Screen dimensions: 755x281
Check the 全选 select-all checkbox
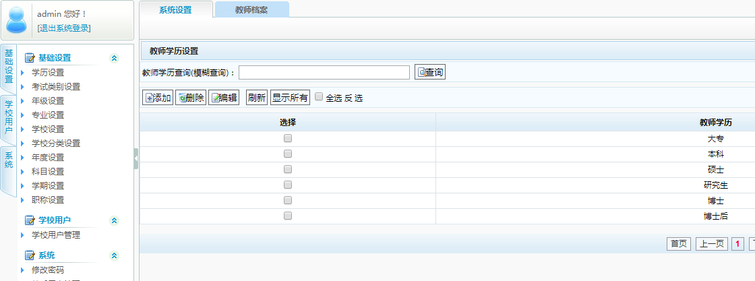click(x=319, y=97)
